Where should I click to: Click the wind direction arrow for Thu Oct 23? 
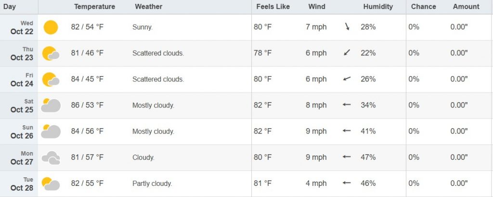(x=347, y=53)
